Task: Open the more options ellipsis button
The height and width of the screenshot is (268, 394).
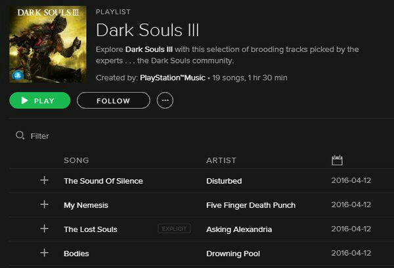Action: point(165,101)
